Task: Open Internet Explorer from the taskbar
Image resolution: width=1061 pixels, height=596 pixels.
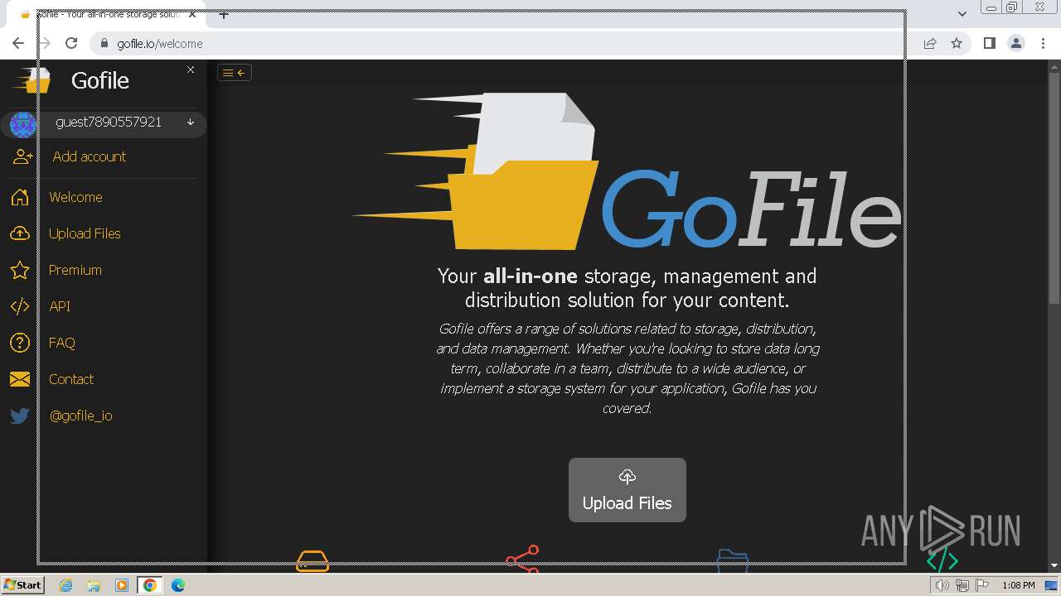Action: pyautogui.click(x=65, y=585)
